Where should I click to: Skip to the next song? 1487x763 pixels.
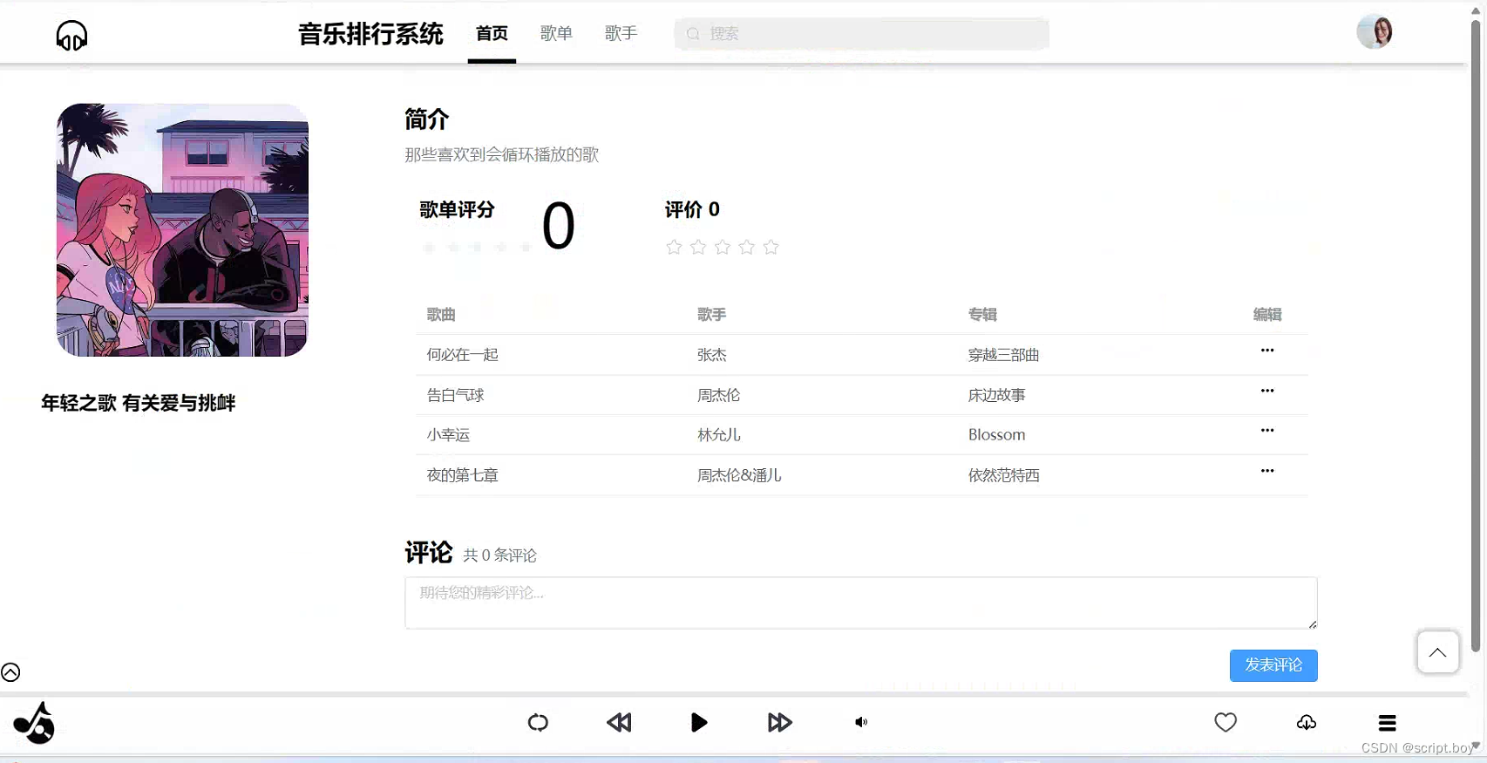pos(780,722)
